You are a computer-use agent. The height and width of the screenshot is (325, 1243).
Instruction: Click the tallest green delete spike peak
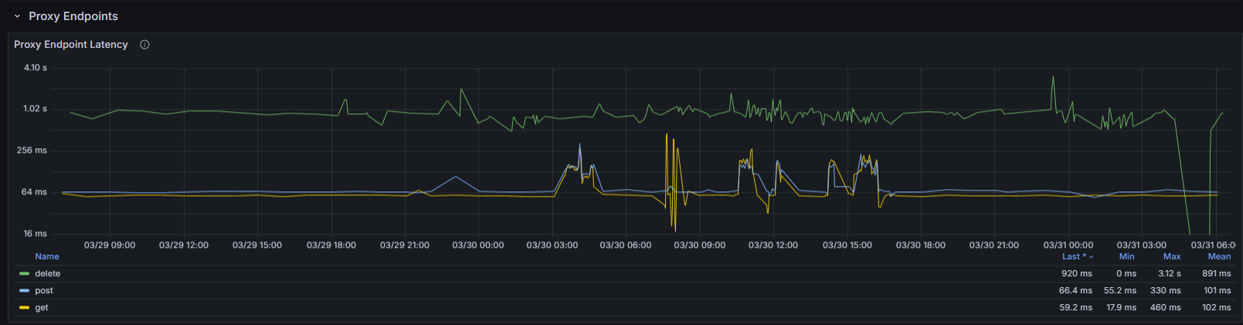[1053, 77]
